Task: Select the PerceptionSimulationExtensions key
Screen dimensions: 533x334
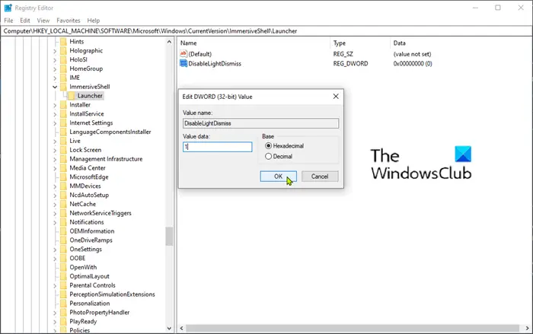Action: (112, 294)
